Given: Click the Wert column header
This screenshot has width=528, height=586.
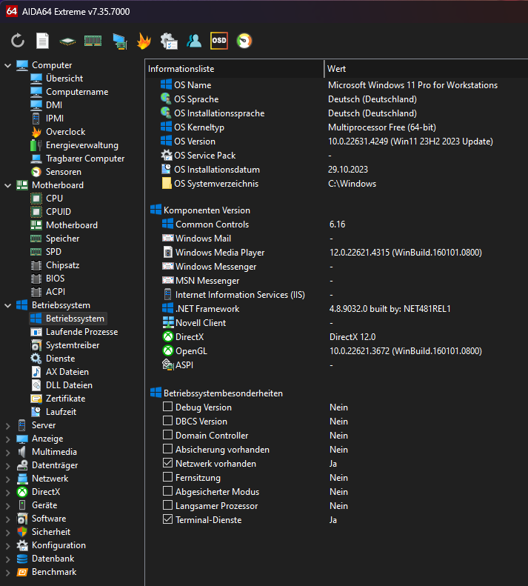Looking at the screenshot, I should (x=426, y=69).
